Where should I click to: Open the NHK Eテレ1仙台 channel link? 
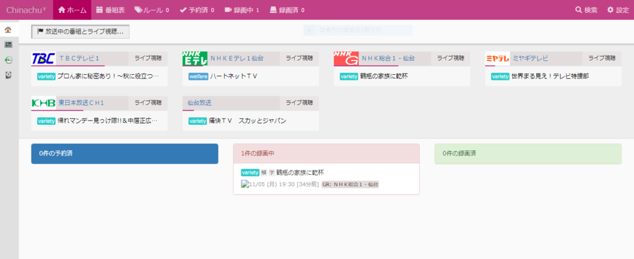coord(237,59)
